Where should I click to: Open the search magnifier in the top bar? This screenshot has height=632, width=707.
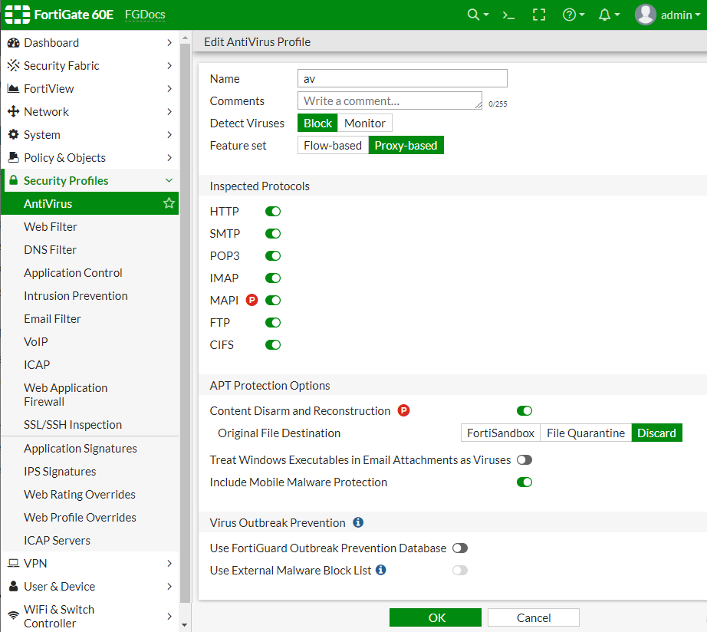(473, 14)
